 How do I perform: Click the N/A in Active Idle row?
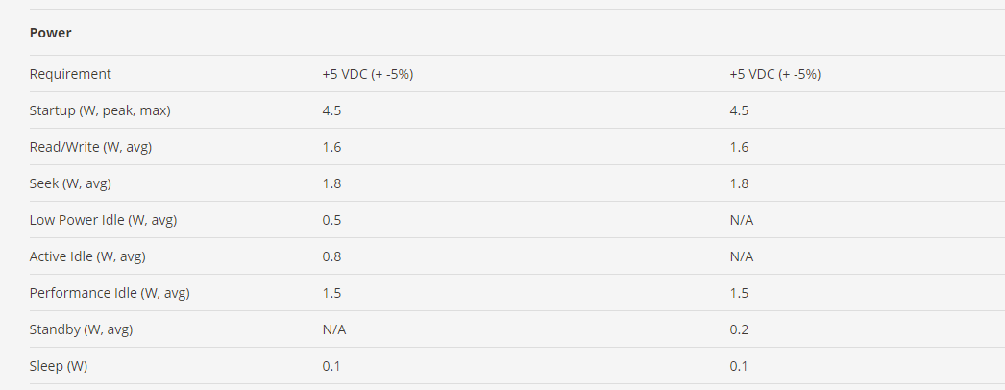point(742,256)
